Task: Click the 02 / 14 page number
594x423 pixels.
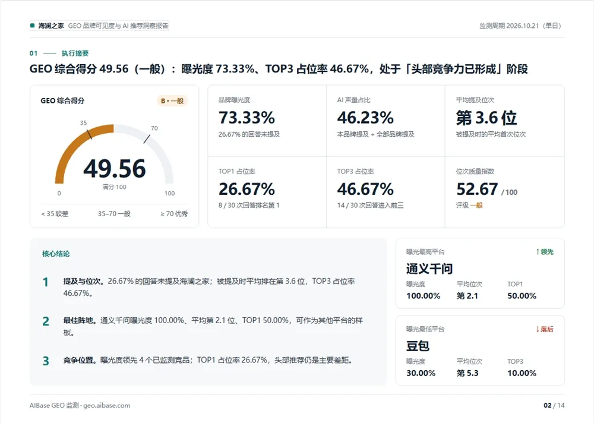Action: coord(554,406)
